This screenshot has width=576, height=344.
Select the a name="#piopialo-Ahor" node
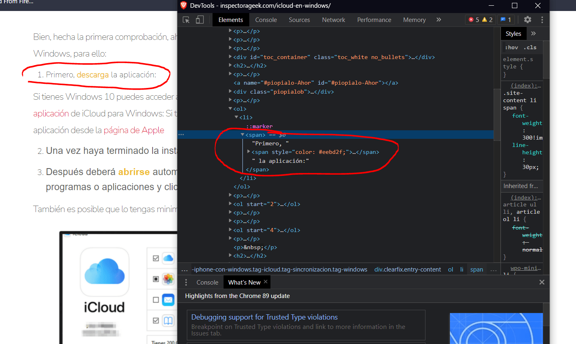(x=316, y=83)
